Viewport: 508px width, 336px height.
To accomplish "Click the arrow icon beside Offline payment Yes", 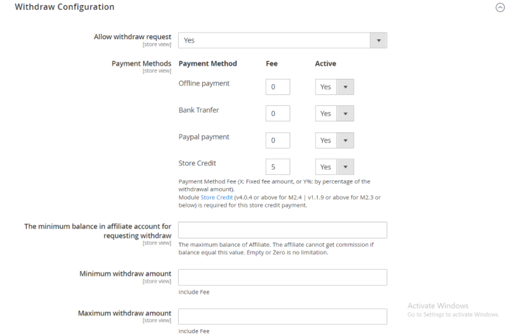I will pyautogui.click(x=345, y=87).
